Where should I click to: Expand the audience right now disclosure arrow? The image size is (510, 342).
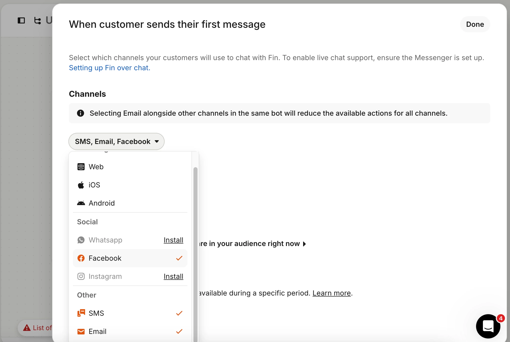click(305, 244)
